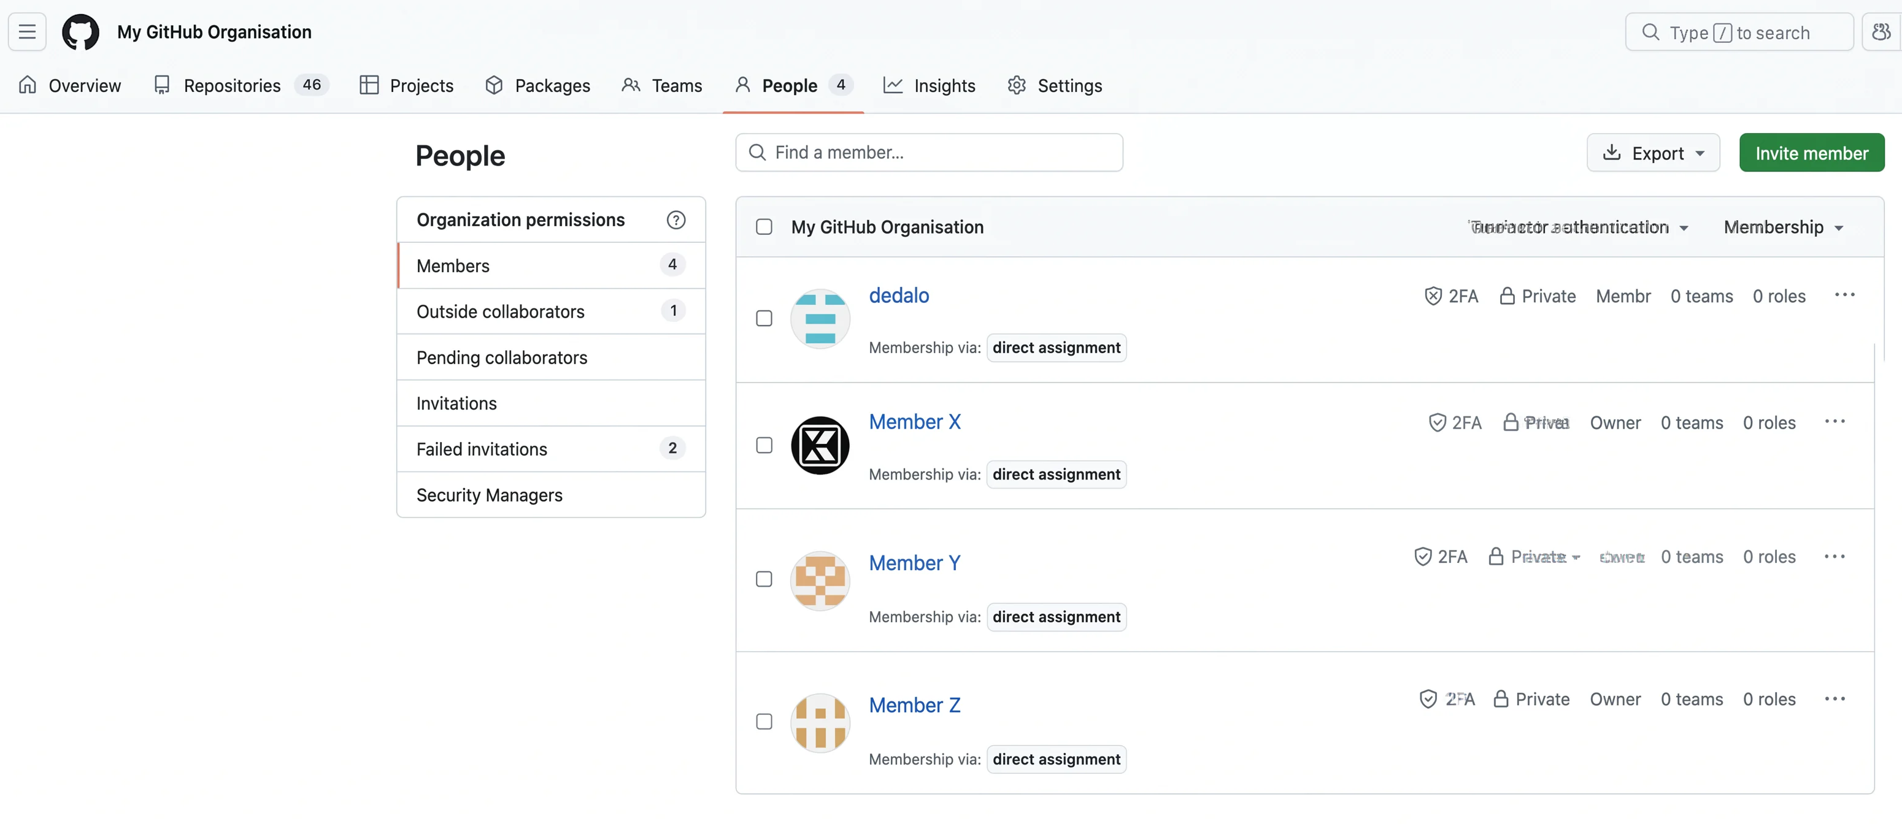Select the People tab
The height and width of the screenshot is (824, 1902).
[x=794, y=86]
